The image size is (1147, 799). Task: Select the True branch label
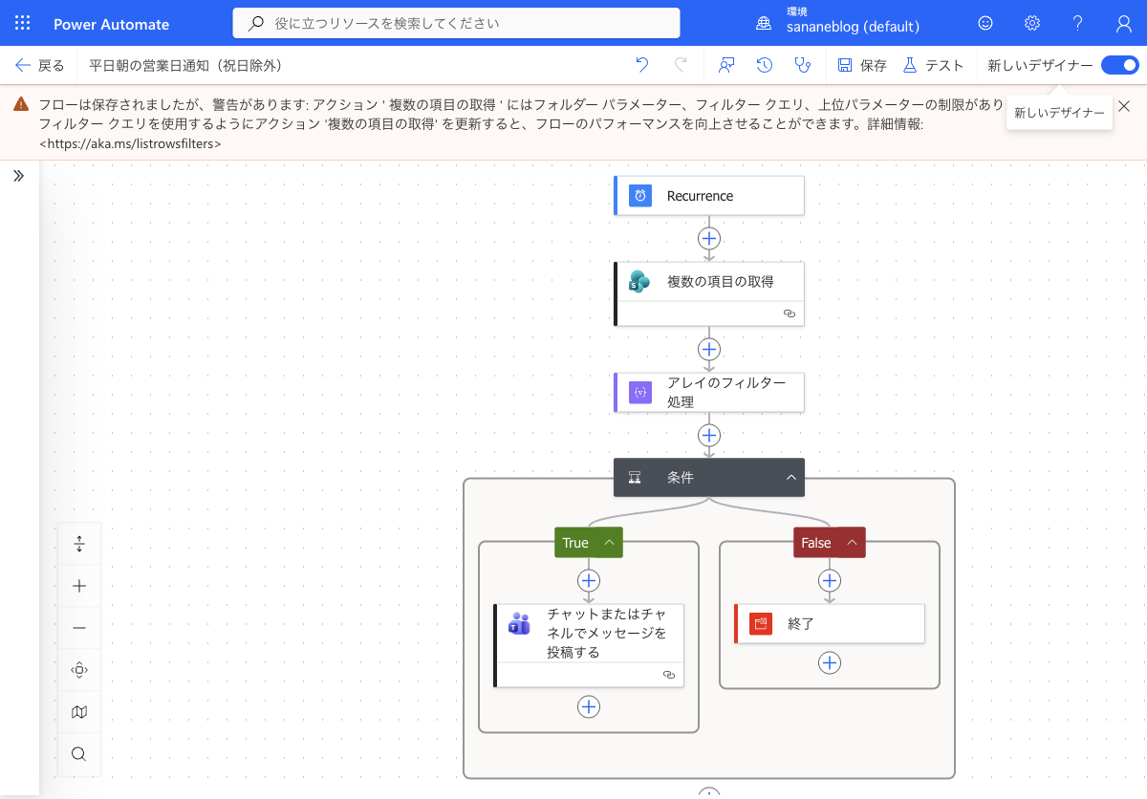575,543
